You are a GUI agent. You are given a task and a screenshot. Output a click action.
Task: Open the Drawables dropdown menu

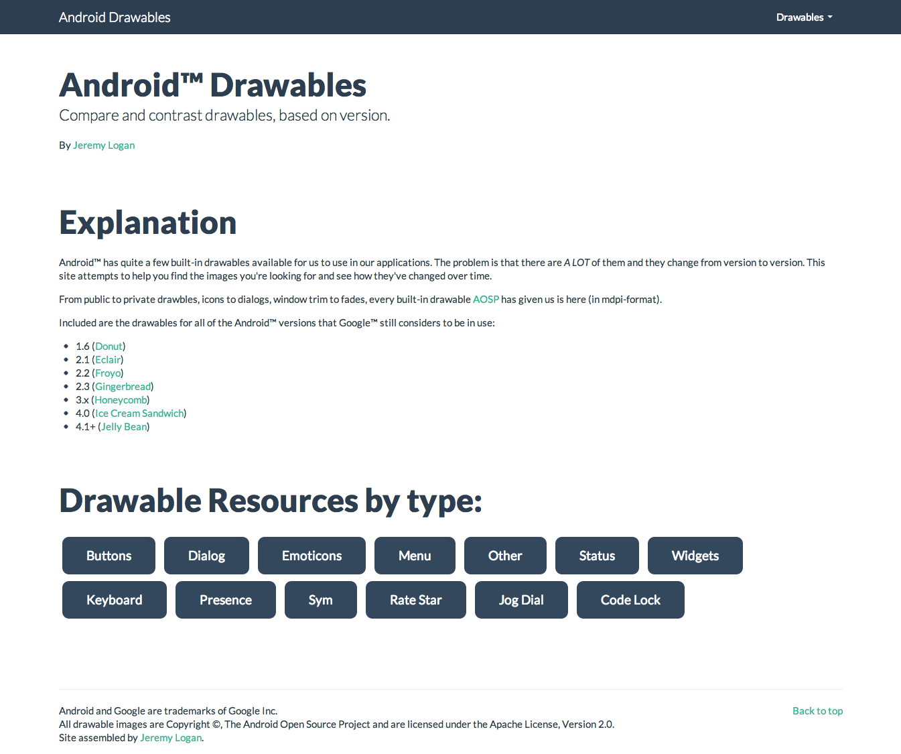click(x=803, y=17)
